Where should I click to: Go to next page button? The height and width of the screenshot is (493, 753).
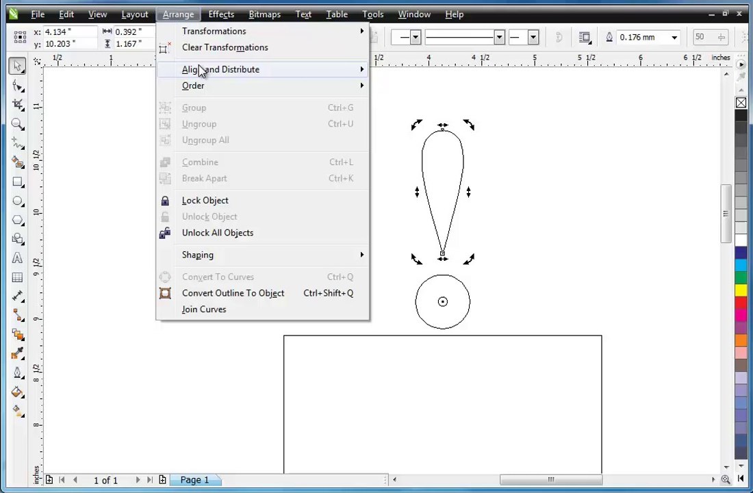pos(138,479)
